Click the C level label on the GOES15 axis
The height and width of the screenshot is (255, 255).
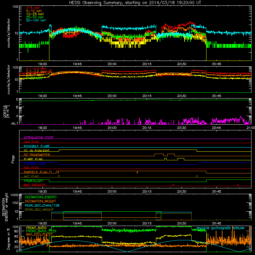17,99
